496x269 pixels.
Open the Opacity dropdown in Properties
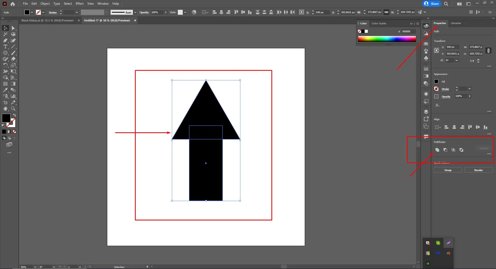(x=470, y=96)
